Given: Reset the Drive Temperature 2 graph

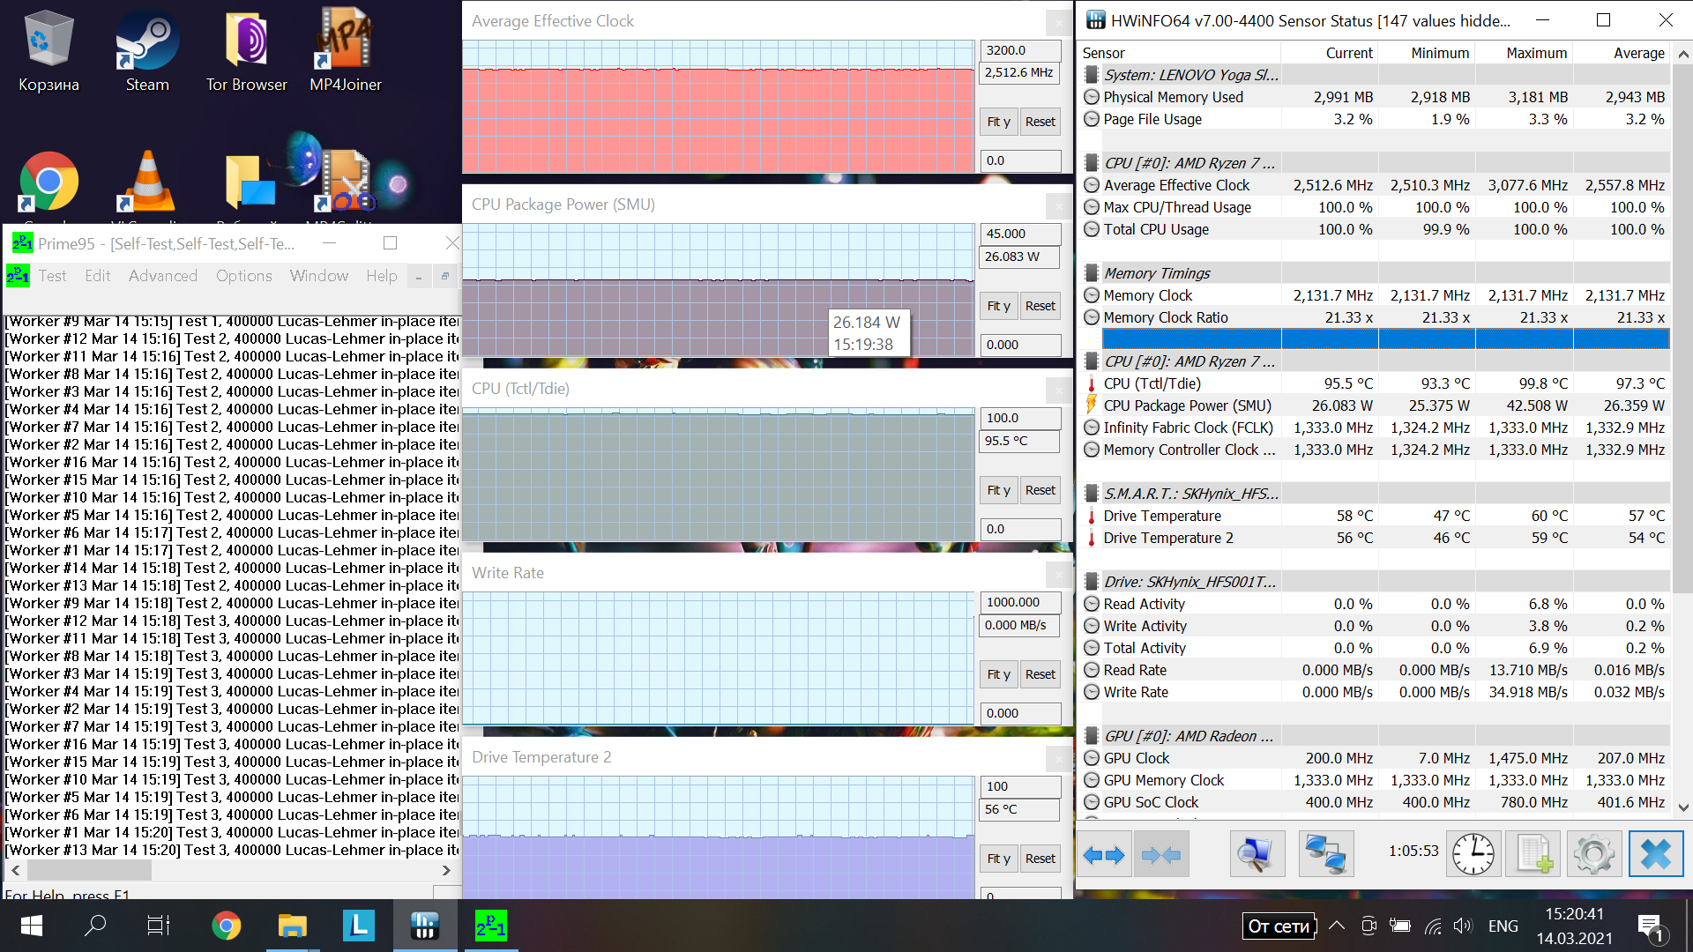Looking at the screenshot, I should (x=1040, y=859).
